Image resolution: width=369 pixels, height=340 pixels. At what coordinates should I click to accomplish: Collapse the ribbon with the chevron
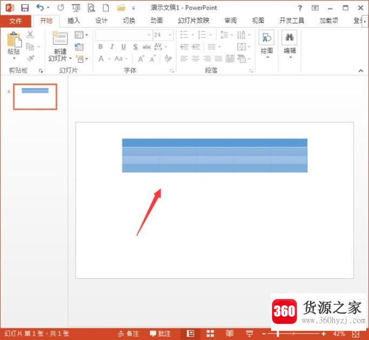point(361,70)
